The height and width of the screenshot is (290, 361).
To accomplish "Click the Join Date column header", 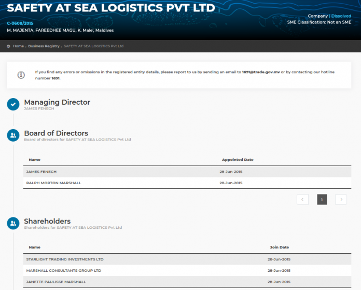I will [x=280, y=247].
